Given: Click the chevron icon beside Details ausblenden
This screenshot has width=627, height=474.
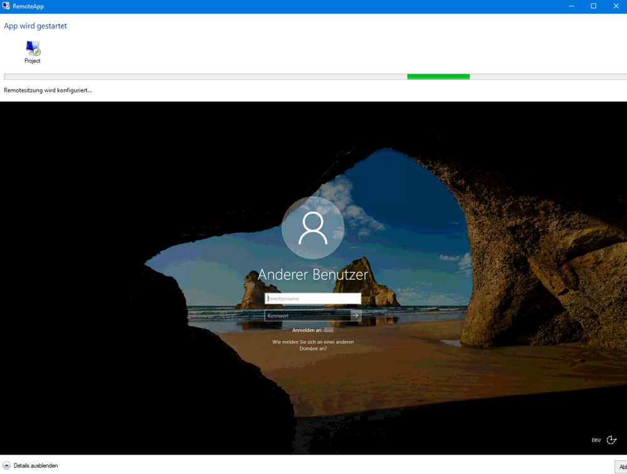Looking at the screenshot, I should tap(7, 465).
